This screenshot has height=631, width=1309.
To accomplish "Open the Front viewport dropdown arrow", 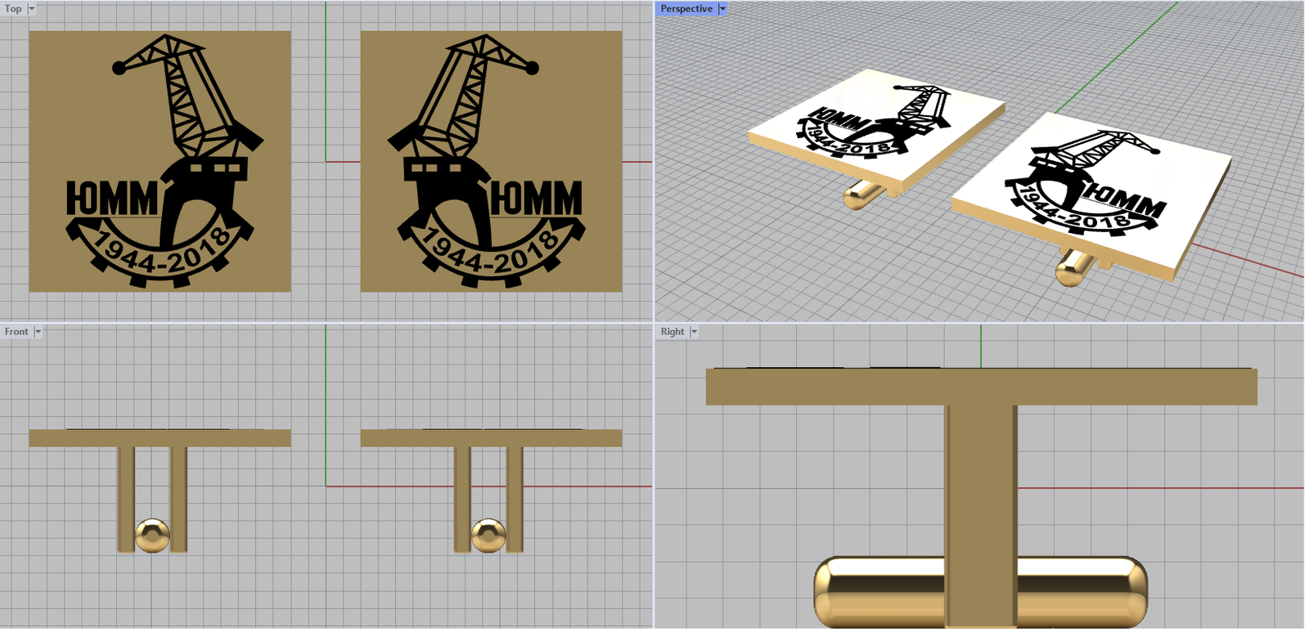I will click(x=38, y=332).
